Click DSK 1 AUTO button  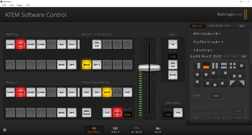[173, 75]
